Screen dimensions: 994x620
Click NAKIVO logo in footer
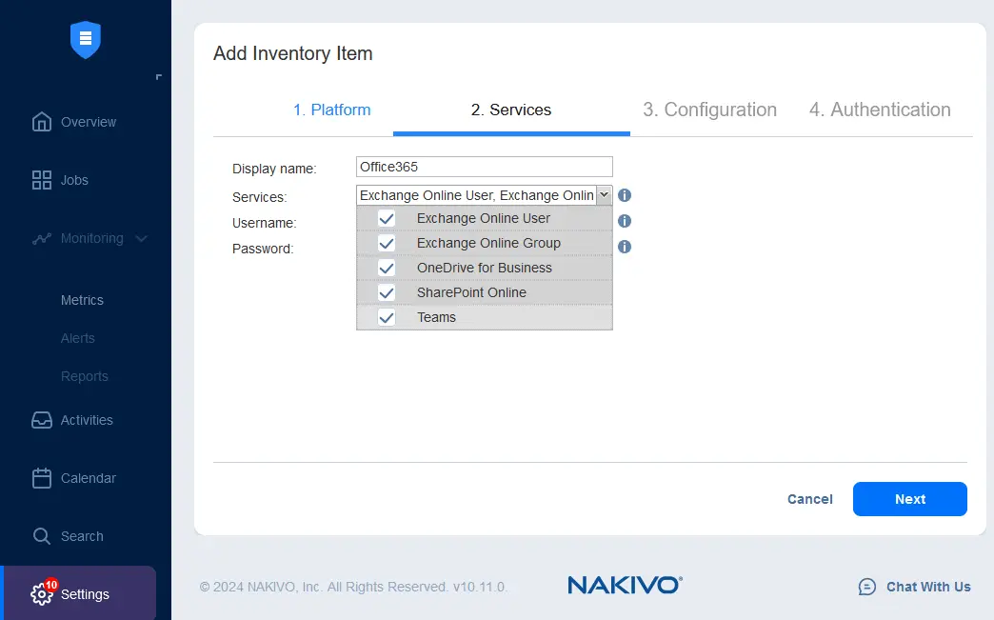click(625, 585)
